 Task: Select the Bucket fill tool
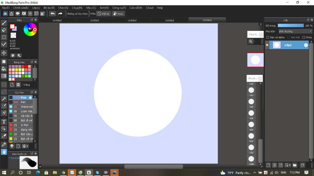tap(4, 69)
